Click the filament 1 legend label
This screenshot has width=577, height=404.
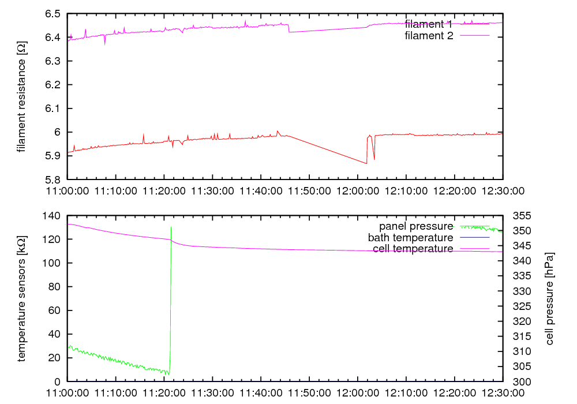tap(429, 24)
